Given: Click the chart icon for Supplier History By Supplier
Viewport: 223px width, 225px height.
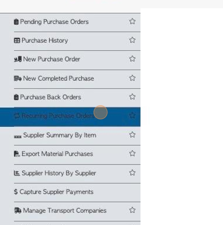Looking at the screenshot, I should 17,173.
